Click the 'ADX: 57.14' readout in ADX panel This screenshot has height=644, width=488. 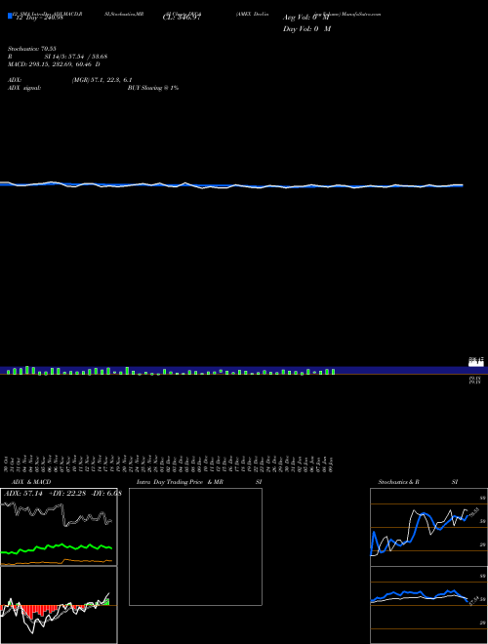coord(23,494)
